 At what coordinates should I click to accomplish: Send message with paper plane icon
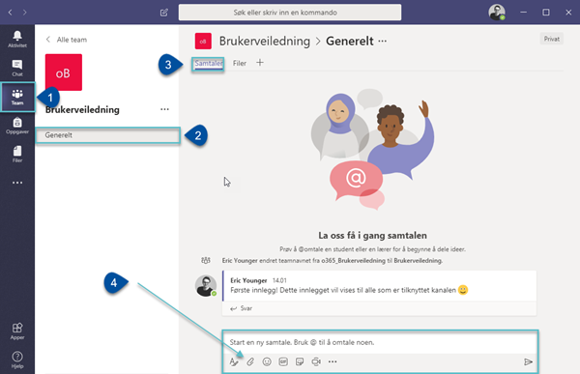(x=528, y=361)
